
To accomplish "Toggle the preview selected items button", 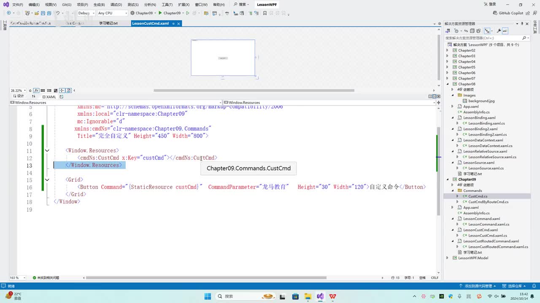I will tap(505, 31).
